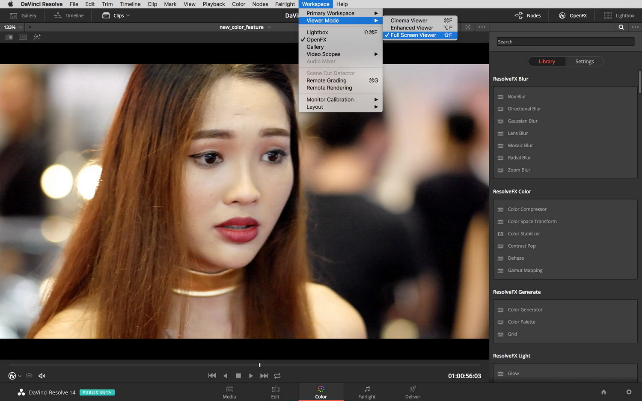The height and width of the screenshot is (401, 642).
Task: Open the Nodes panel
Action: [x=528, y=15]
